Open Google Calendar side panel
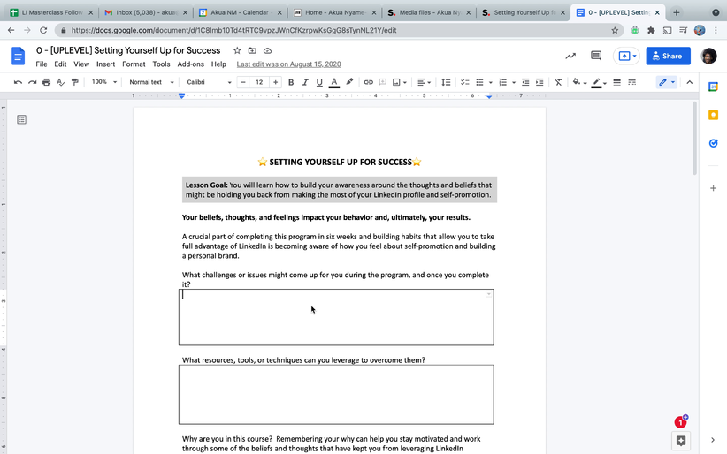The height and width of the screenshot is (454, 727). point(713,87)
